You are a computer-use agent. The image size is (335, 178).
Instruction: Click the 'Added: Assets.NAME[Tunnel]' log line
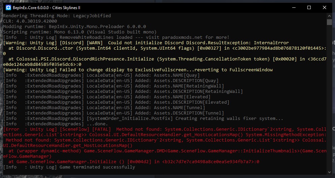point(104,107)
